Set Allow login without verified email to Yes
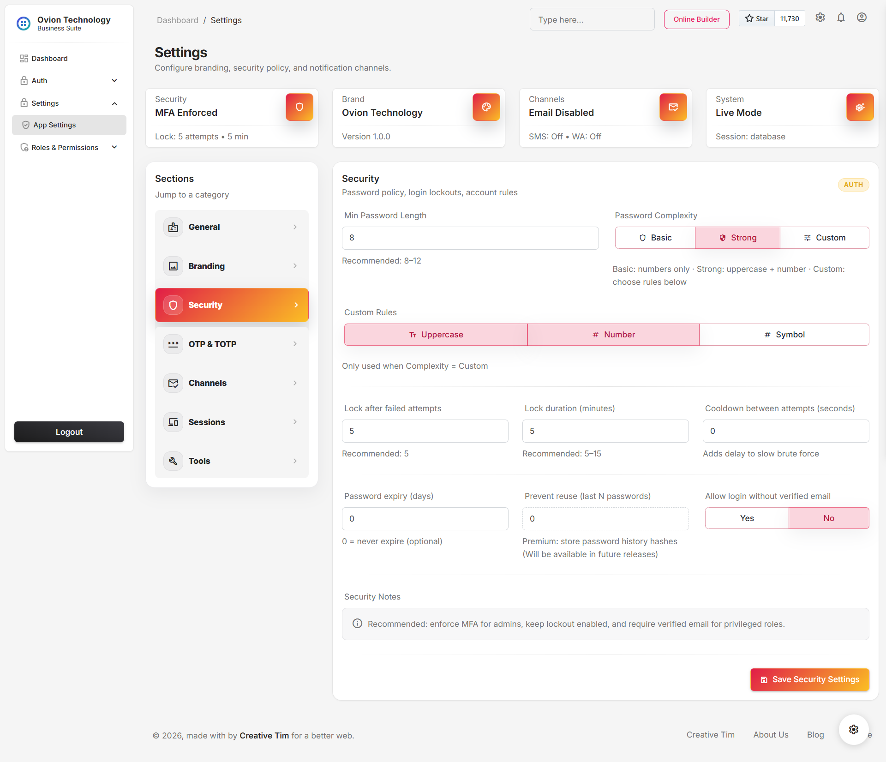The image size is (886, 762). point(747,518)
